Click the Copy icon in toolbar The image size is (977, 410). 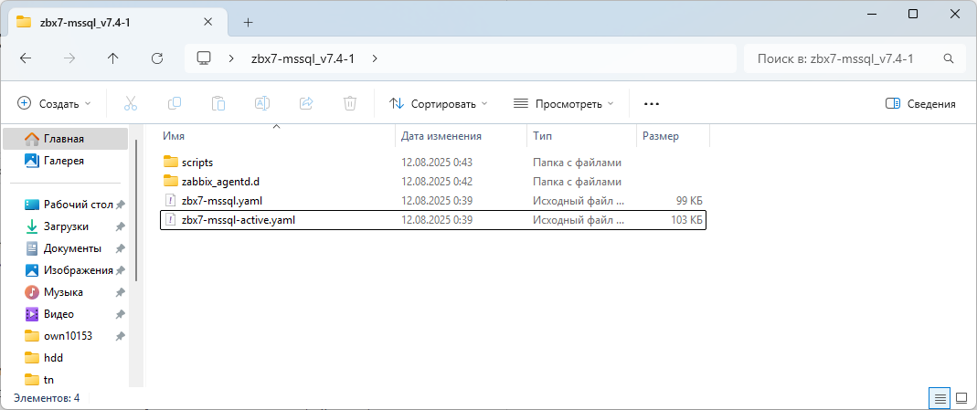point(175,103)
